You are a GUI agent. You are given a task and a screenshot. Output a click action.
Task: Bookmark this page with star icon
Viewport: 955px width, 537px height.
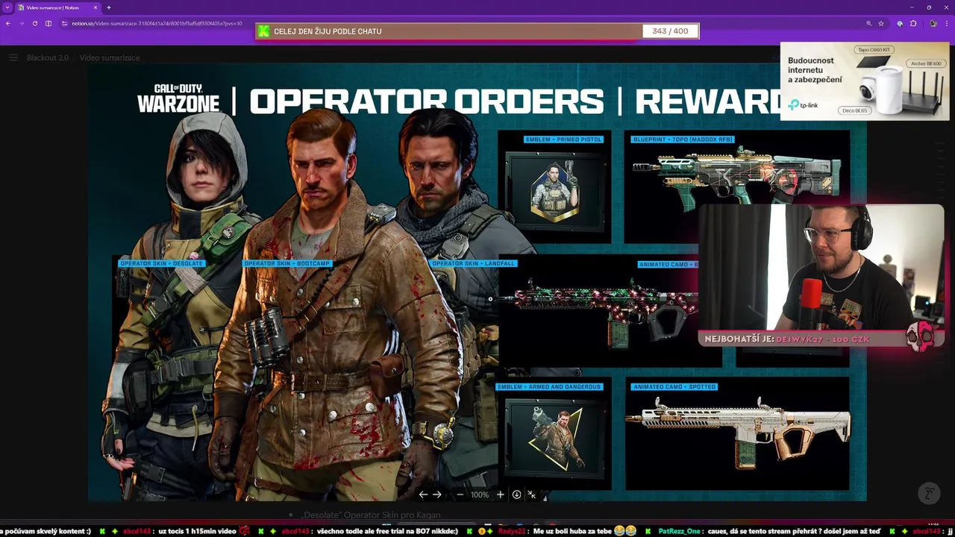[881, 23]
